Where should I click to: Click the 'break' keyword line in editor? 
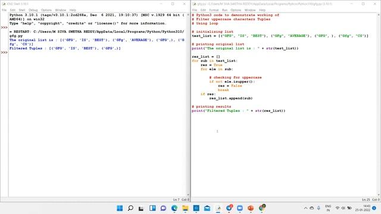223,90
